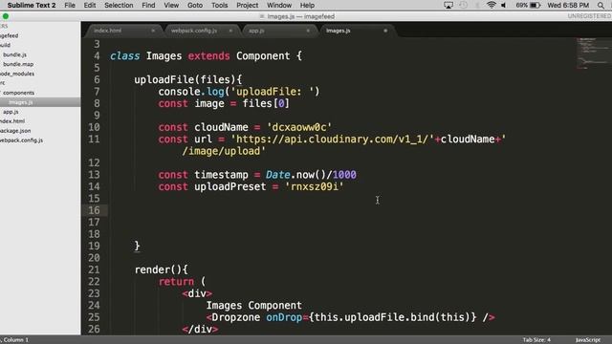
Task: Switch to the app.js tab
Action: click(x=256, y=31)
